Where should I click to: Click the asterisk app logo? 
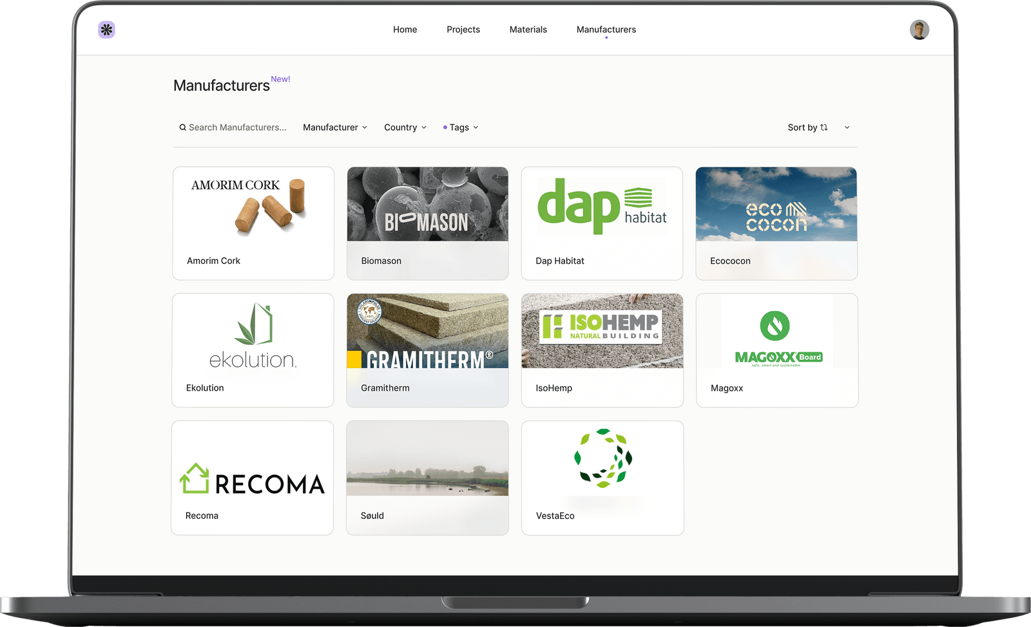[x=106, y=30]
